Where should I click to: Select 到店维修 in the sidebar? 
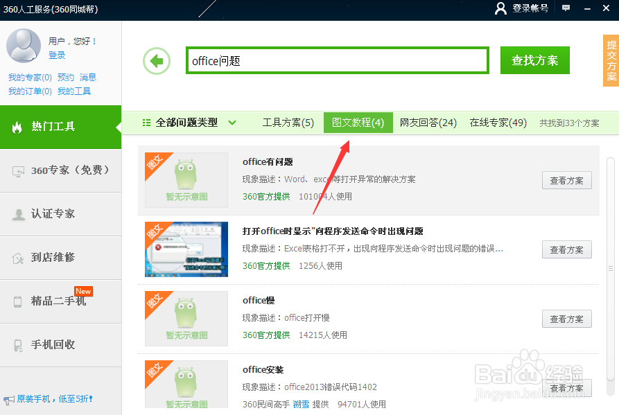coord(61,258)
